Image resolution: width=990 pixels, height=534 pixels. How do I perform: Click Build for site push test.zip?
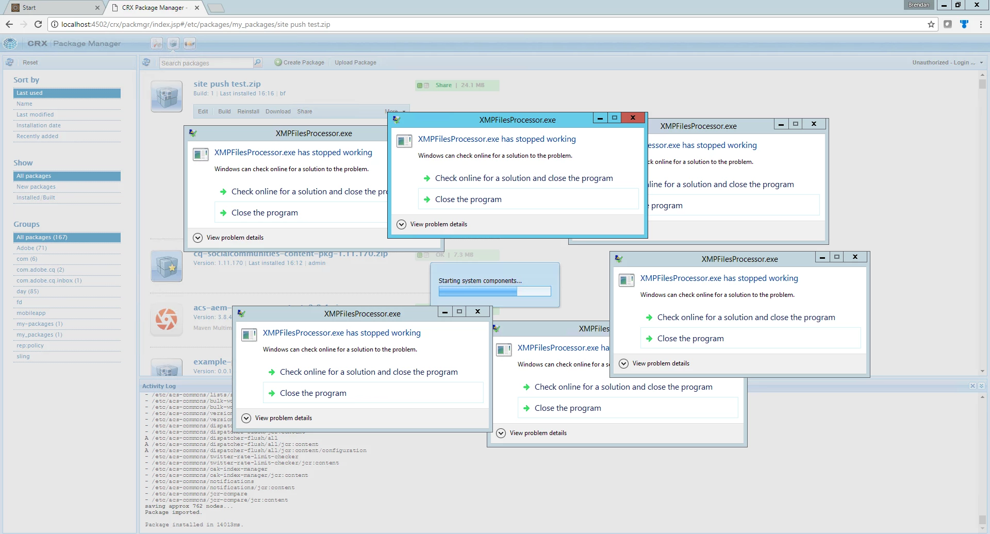[x=224, y=111]
